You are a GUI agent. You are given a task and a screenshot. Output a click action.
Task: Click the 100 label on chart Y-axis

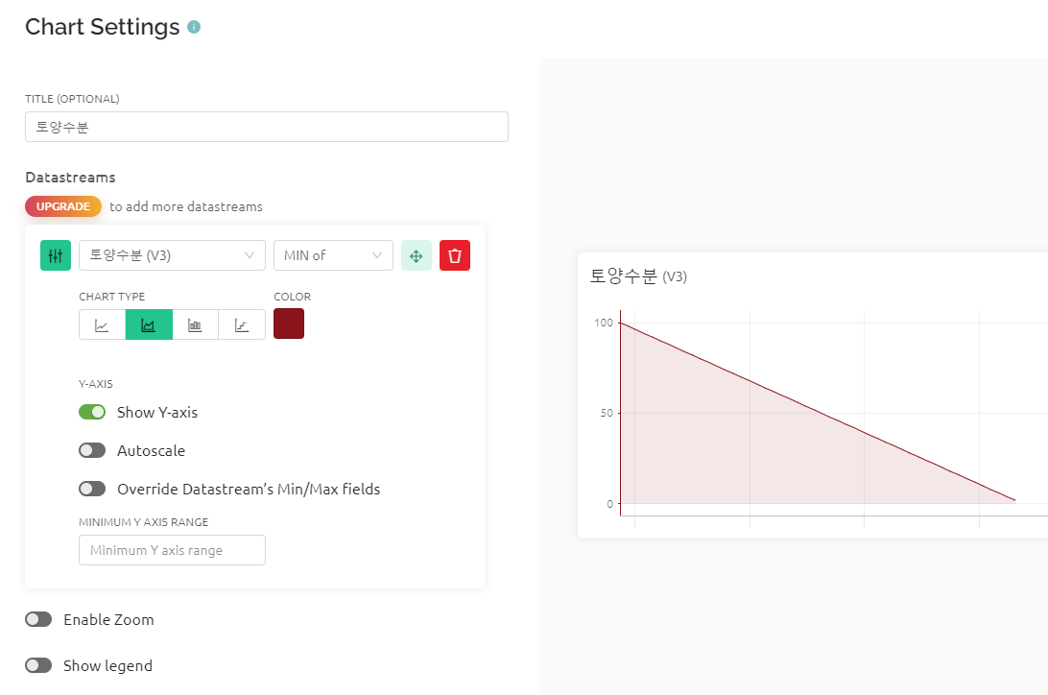604,323
